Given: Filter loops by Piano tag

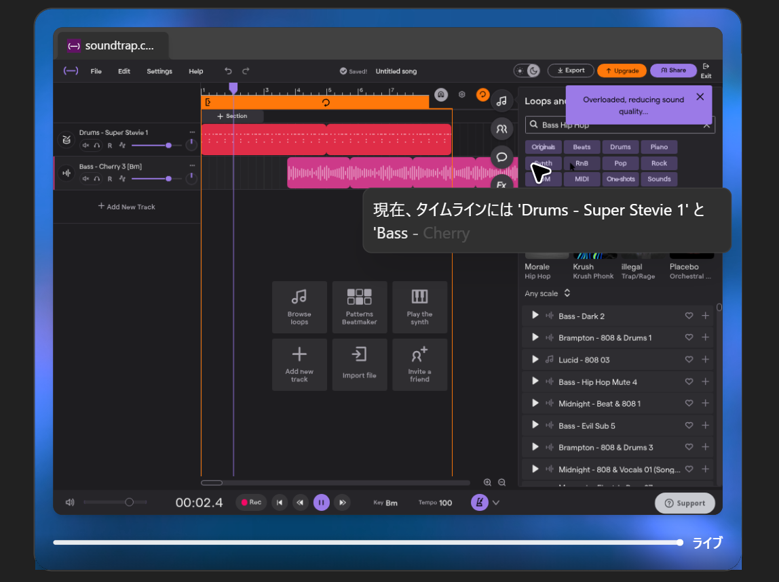Looking at the screenshot, I should (x=659, y=147).
